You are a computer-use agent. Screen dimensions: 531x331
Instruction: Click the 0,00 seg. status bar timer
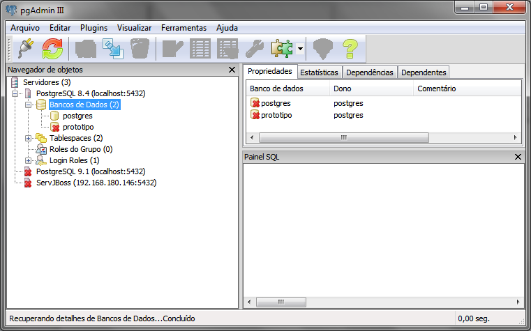(474, 318)
